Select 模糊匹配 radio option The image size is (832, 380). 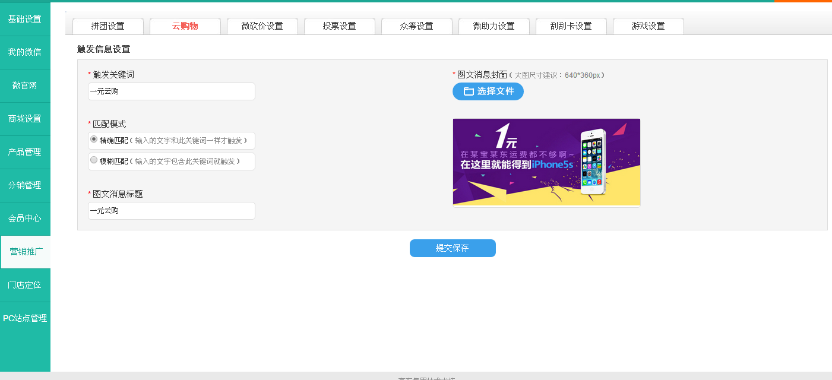point(94,160)
